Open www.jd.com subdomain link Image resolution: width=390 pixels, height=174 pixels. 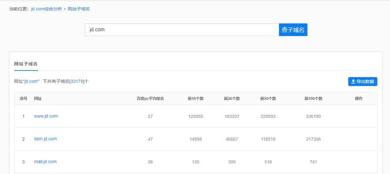(x=46, y=116)
